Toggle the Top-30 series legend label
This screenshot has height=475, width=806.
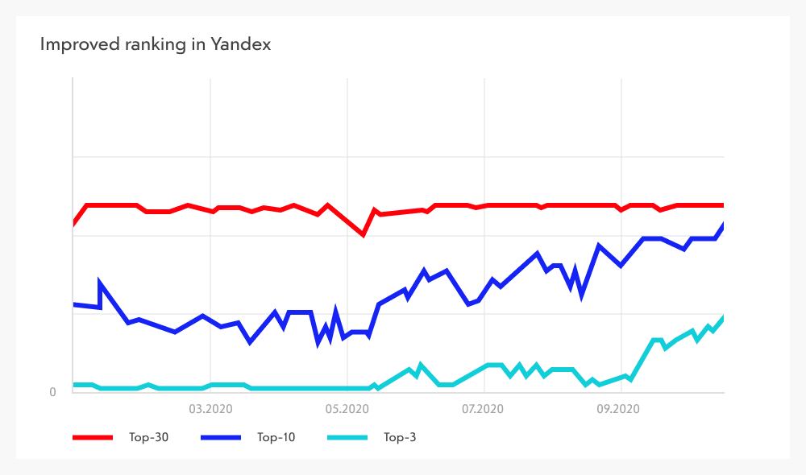[x=148, y=437]
